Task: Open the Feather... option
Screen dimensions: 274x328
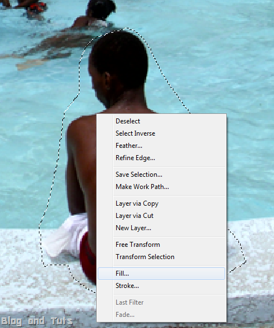Action: click(x=161, y=146)
